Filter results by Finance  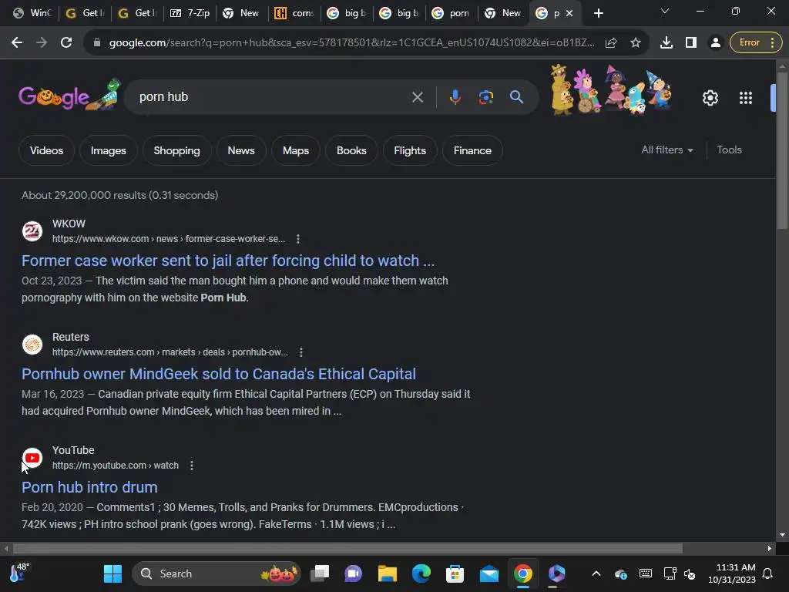tap(472, 150)
